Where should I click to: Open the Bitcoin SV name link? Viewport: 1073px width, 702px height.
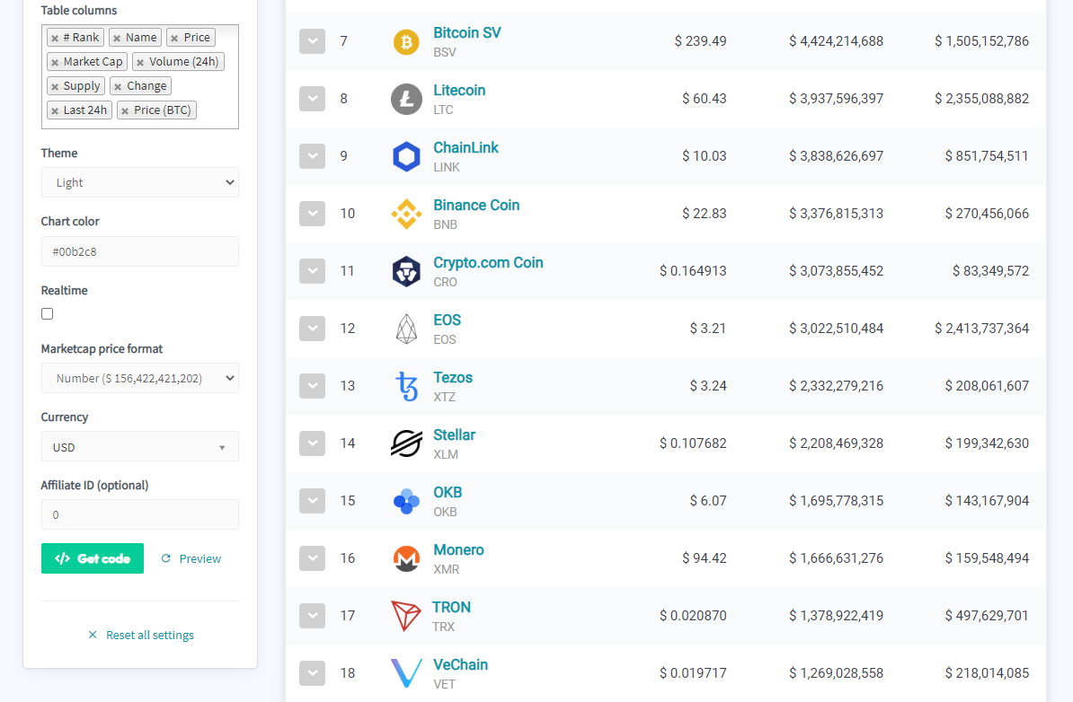click(466, 33)
